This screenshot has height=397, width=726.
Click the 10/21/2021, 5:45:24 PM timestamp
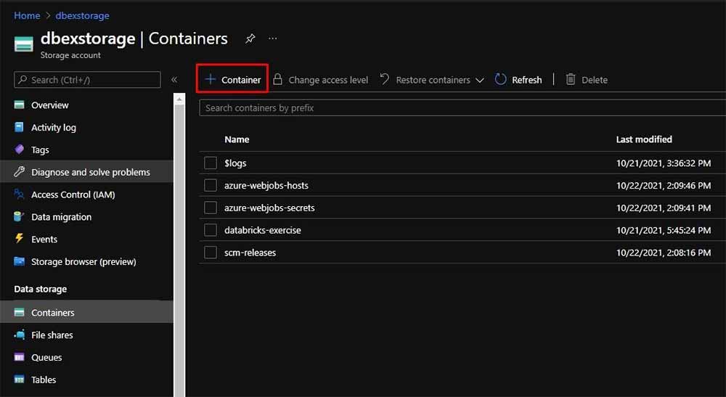(664, 230)
